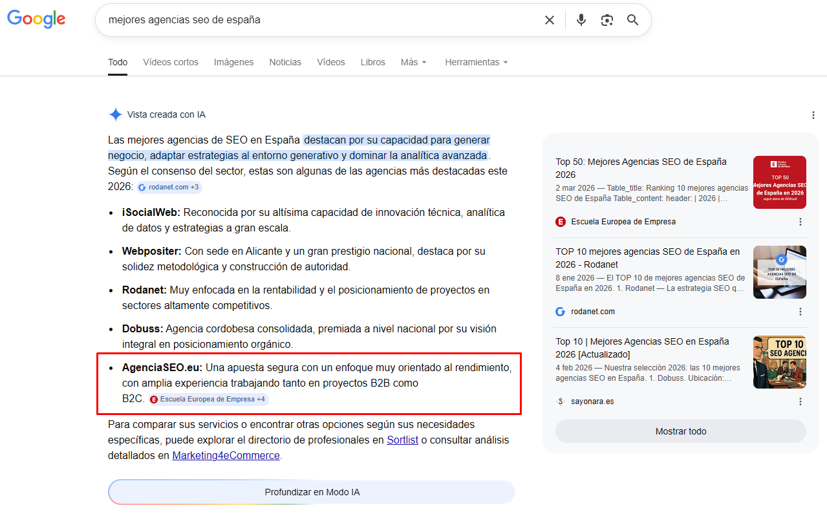The width and height of the screenshot is (827, 514).
Task: Click the '2 mar 2026' result snippet
Action: [x=652, y=193]
